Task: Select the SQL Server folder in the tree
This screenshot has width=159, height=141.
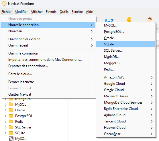Action: point(23,127)
